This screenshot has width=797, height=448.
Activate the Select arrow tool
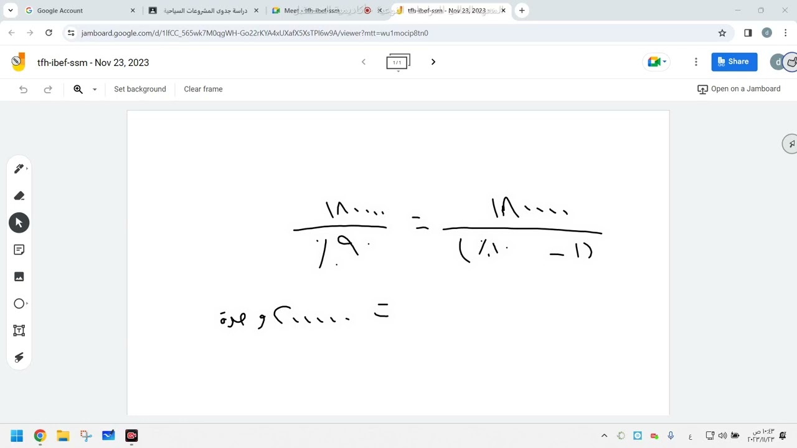(x=19, y=223)
